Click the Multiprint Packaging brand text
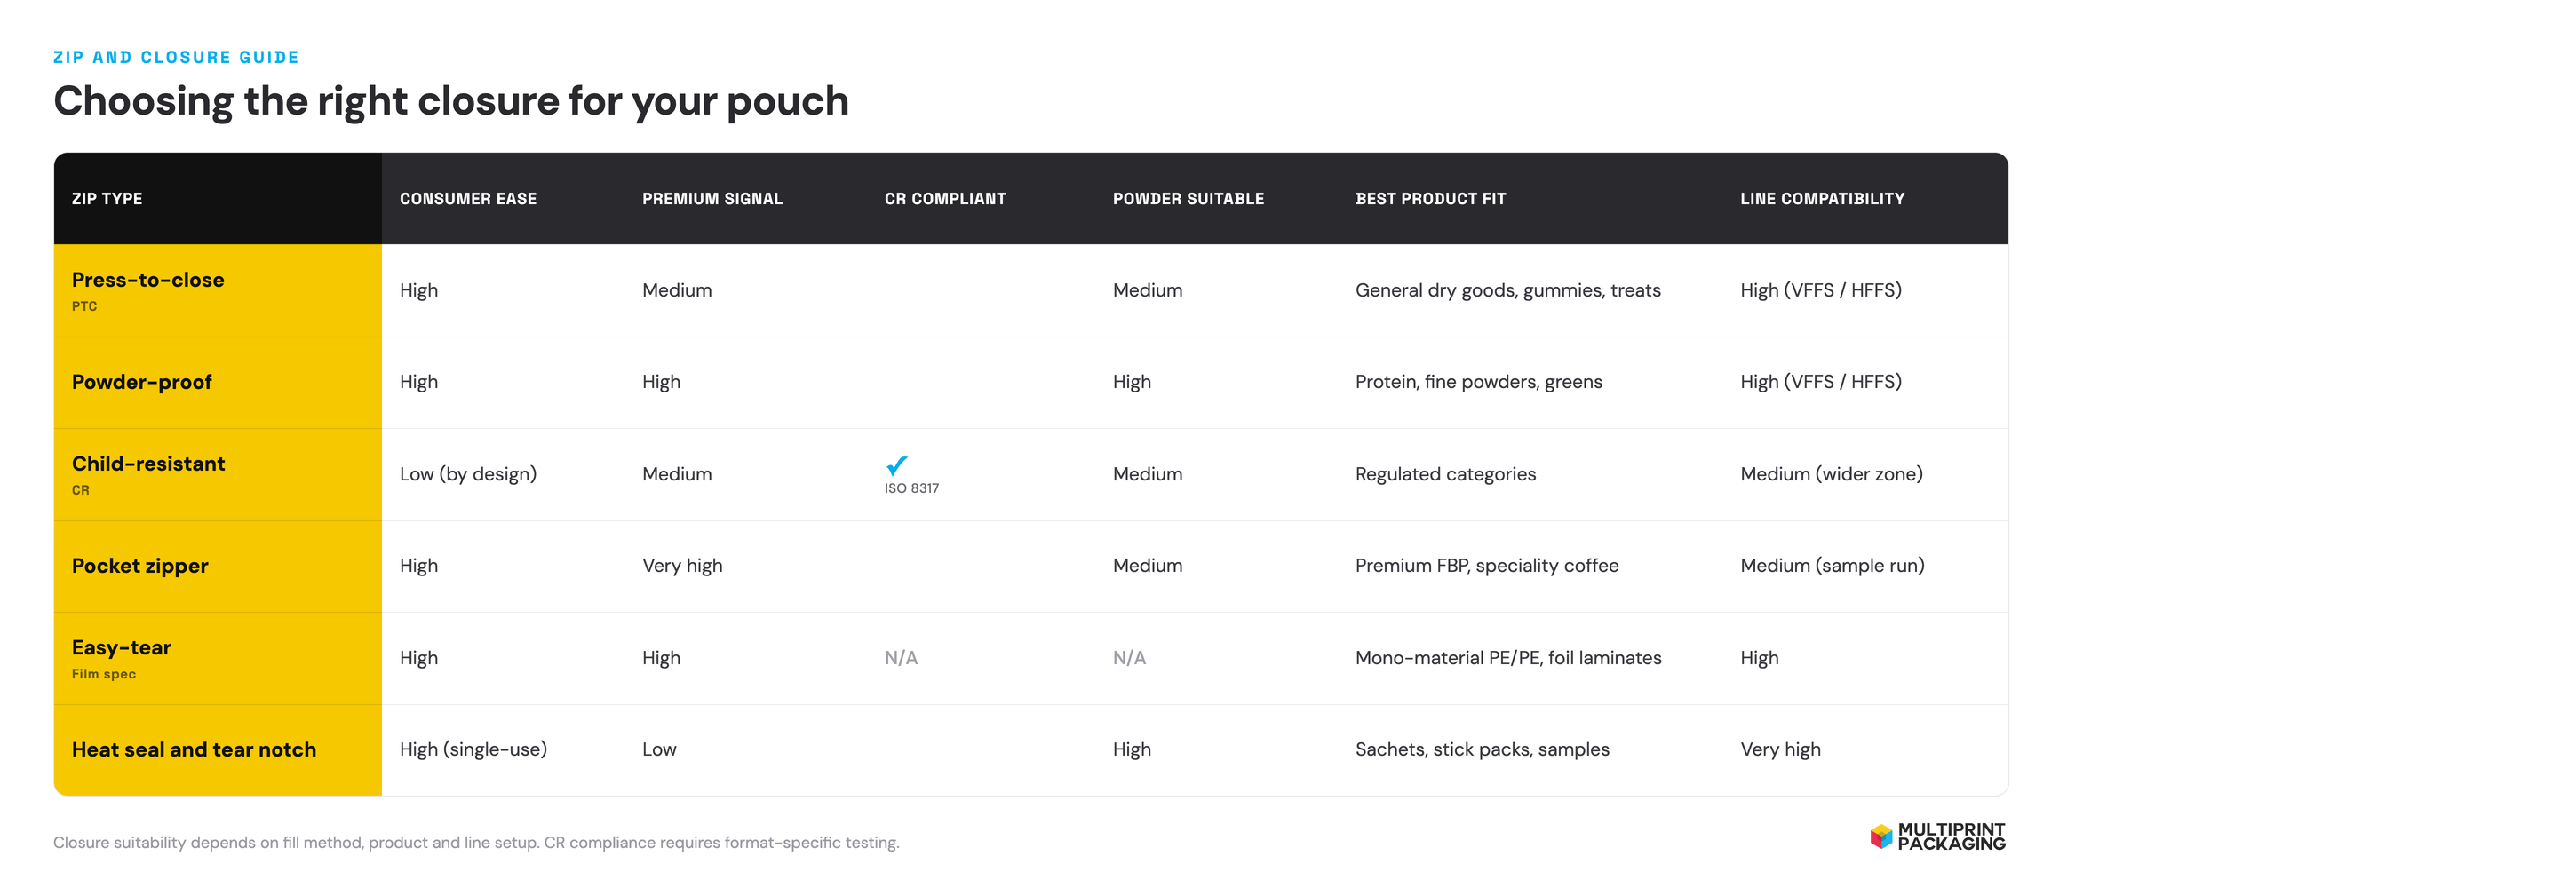The height and width of the screenshot is (896, 2576). (x=1951, y=836)
